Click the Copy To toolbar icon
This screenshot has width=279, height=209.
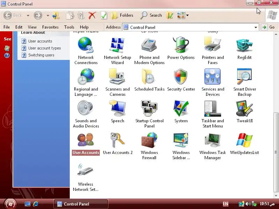(70, 15)
